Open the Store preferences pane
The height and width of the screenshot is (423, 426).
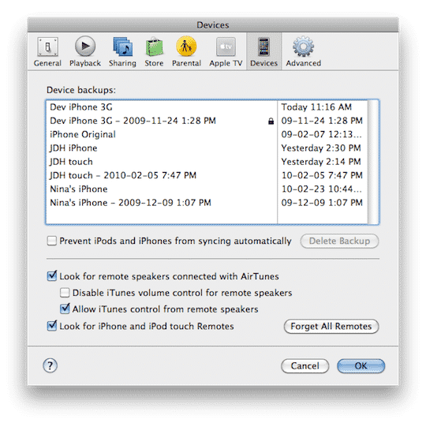[154, 51]
